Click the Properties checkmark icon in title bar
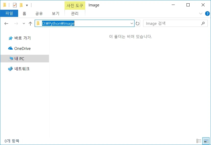211x145 pixels. pos(15,5)
